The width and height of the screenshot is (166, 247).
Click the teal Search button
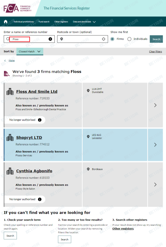[x=156, y=39]
